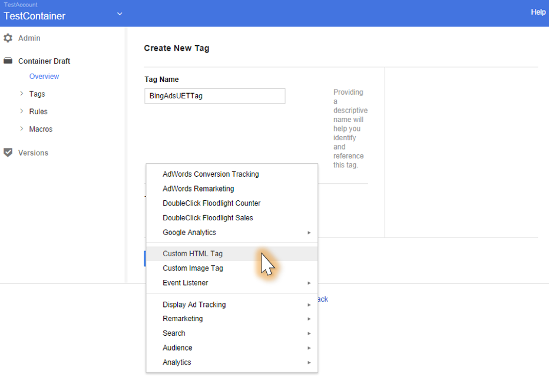Click the Versions checkmark icon

pyautogui.click(x=8, y=153)
